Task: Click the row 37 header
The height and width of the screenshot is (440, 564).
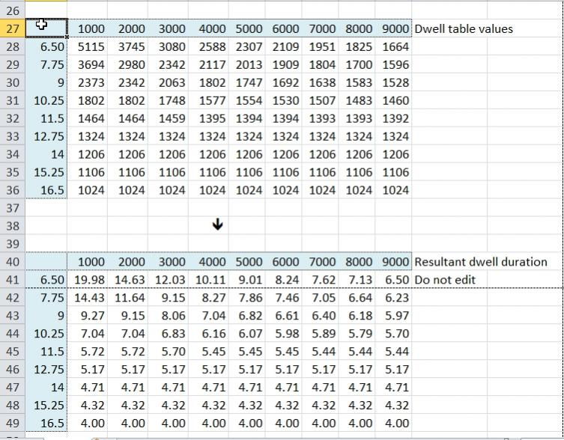Action: click(x=12, y=208)
